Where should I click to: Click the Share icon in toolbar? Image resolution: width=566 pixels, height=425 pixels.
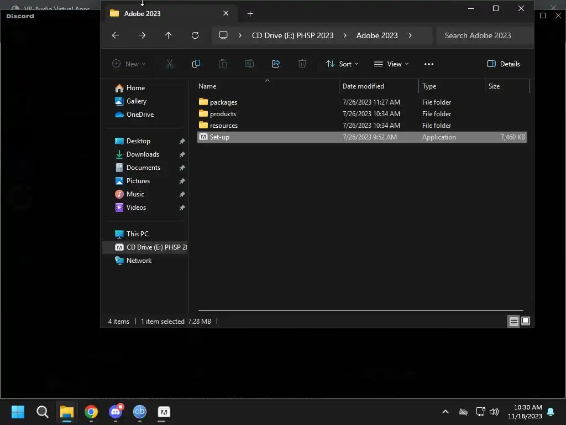click(276, 64)
